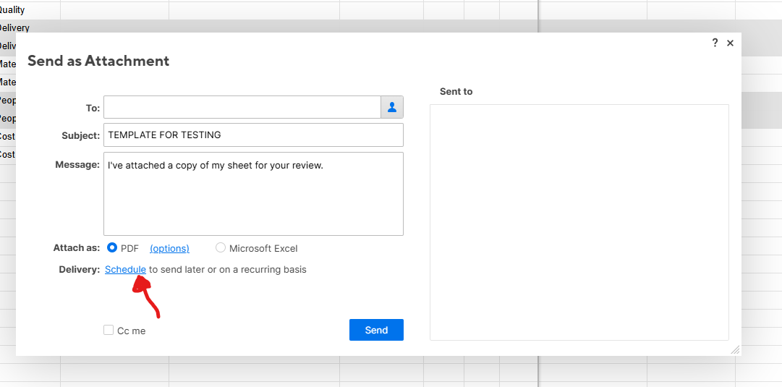Select the Quality cell in the sheet
This screenshot has height=387, width=782.
(14, 10)
